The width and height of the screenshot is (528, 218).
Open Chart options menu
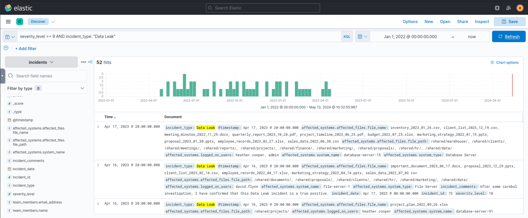[505, 62]
